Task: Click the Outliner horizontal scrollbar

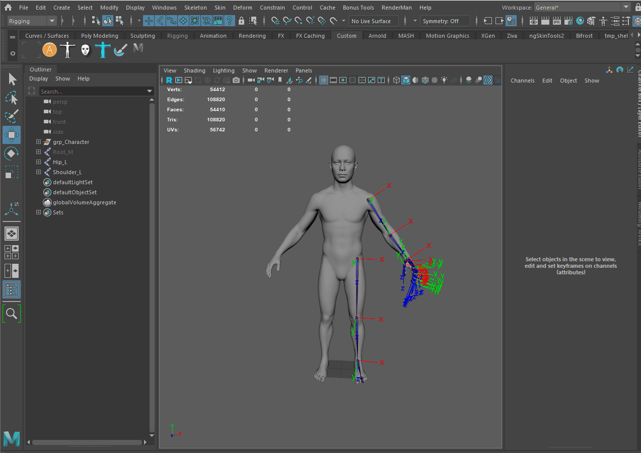Action: click(x=87, y=442)
